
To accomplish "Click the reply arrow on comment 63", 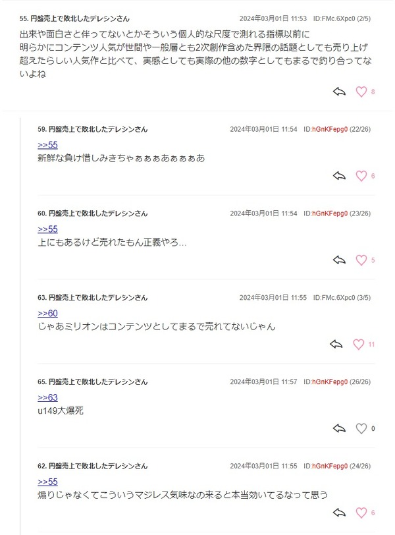I will (x=336, y=345).
